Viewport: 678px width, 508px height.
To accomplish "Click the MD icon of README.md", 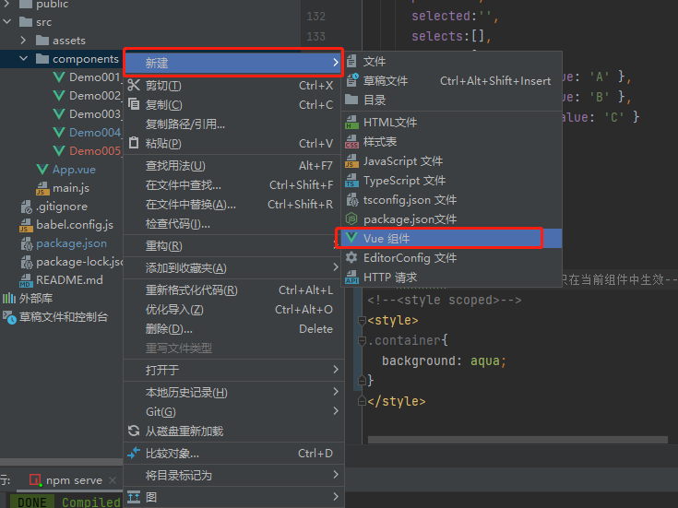I will coord(26,280).
